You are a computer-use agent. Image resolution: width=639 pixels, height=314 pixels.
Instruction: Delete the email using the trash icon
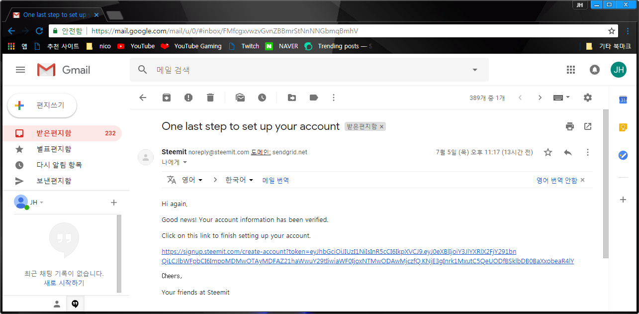(x=210, y=98)
